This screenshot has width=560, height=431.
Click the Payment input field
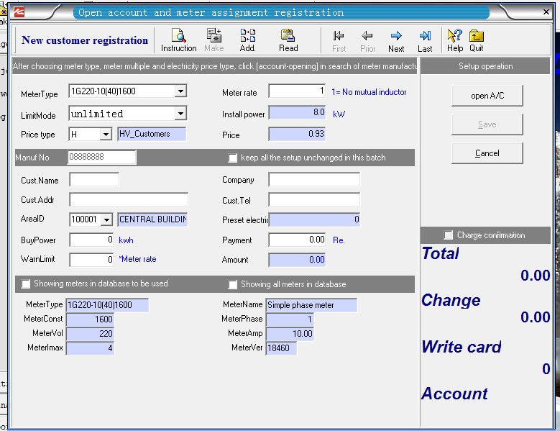297,240
